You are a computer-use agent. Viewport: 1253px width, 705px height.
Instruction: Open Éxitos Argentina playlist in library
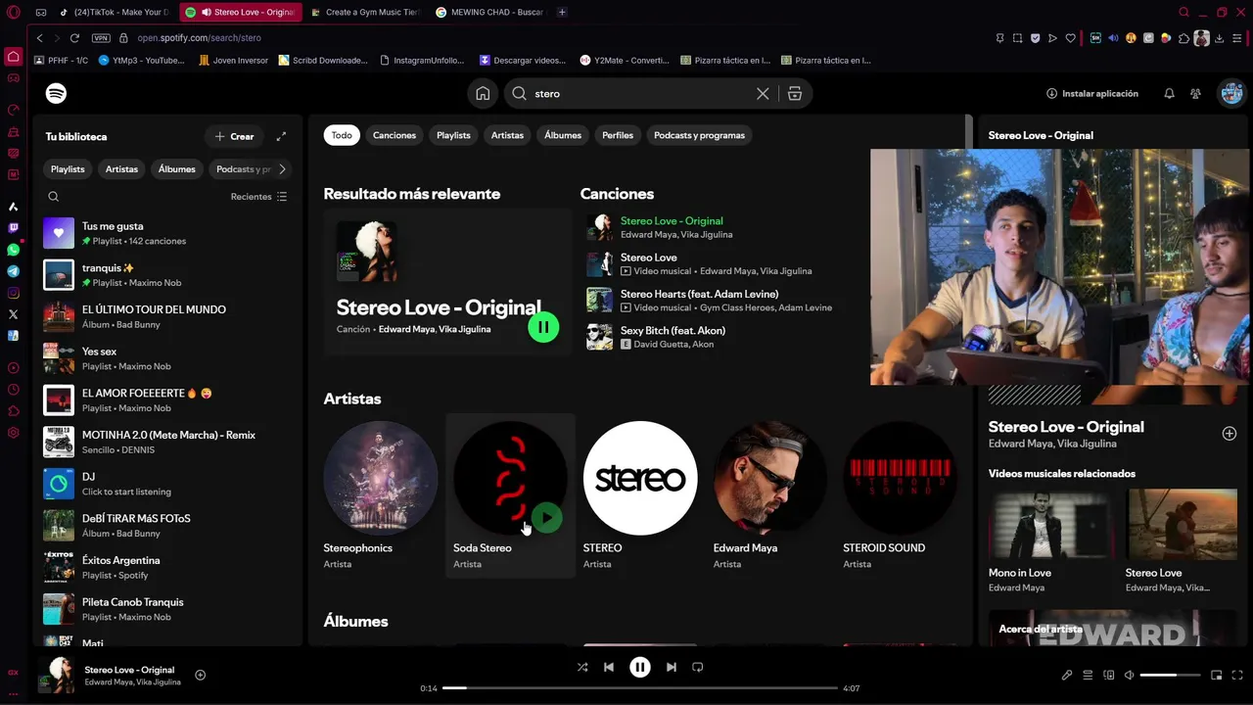[168, 567]
